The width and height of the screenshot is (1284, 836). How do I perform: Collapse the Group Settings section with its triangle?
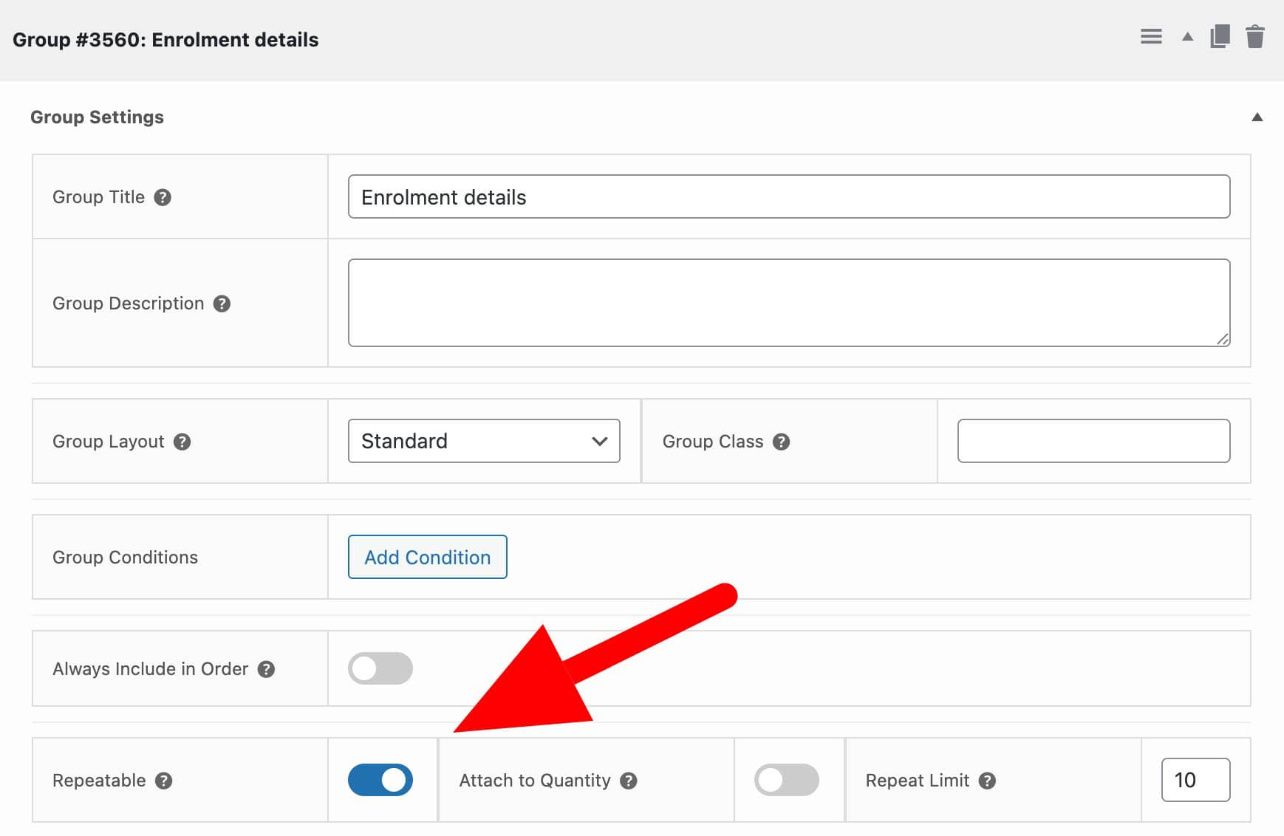click(x=1257, y=117)
